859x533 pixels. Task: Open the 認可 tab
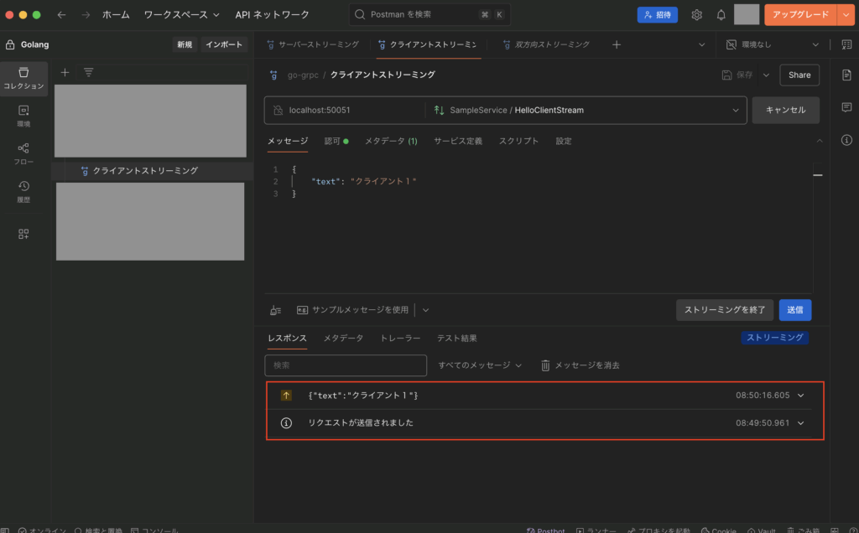pyautogui.click(x=336, y=141)
